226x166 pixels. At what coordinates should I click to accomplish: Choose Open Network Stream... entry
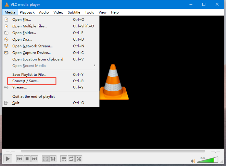51,46
